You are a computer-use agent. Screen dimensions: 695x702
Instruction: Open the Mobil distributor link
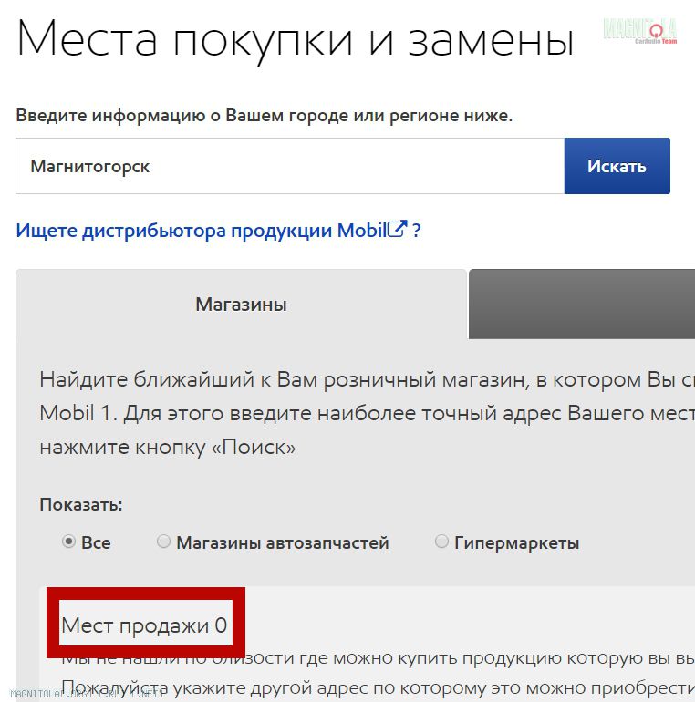point(218,231)
